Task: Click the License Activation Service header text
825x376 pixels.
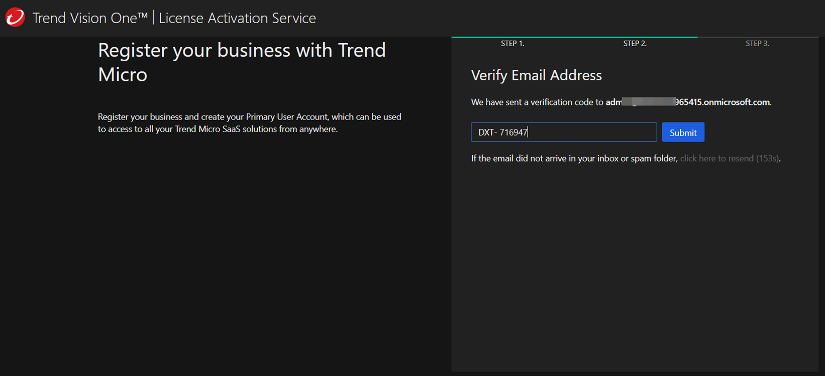Action: click(237, 18)
